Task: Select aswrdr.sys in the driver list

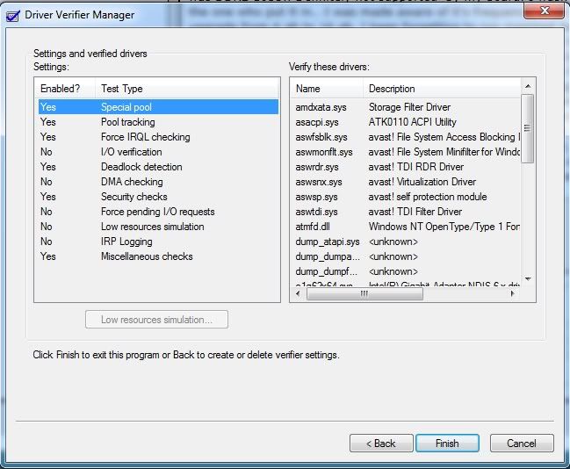Action: (x=317, y=167)
